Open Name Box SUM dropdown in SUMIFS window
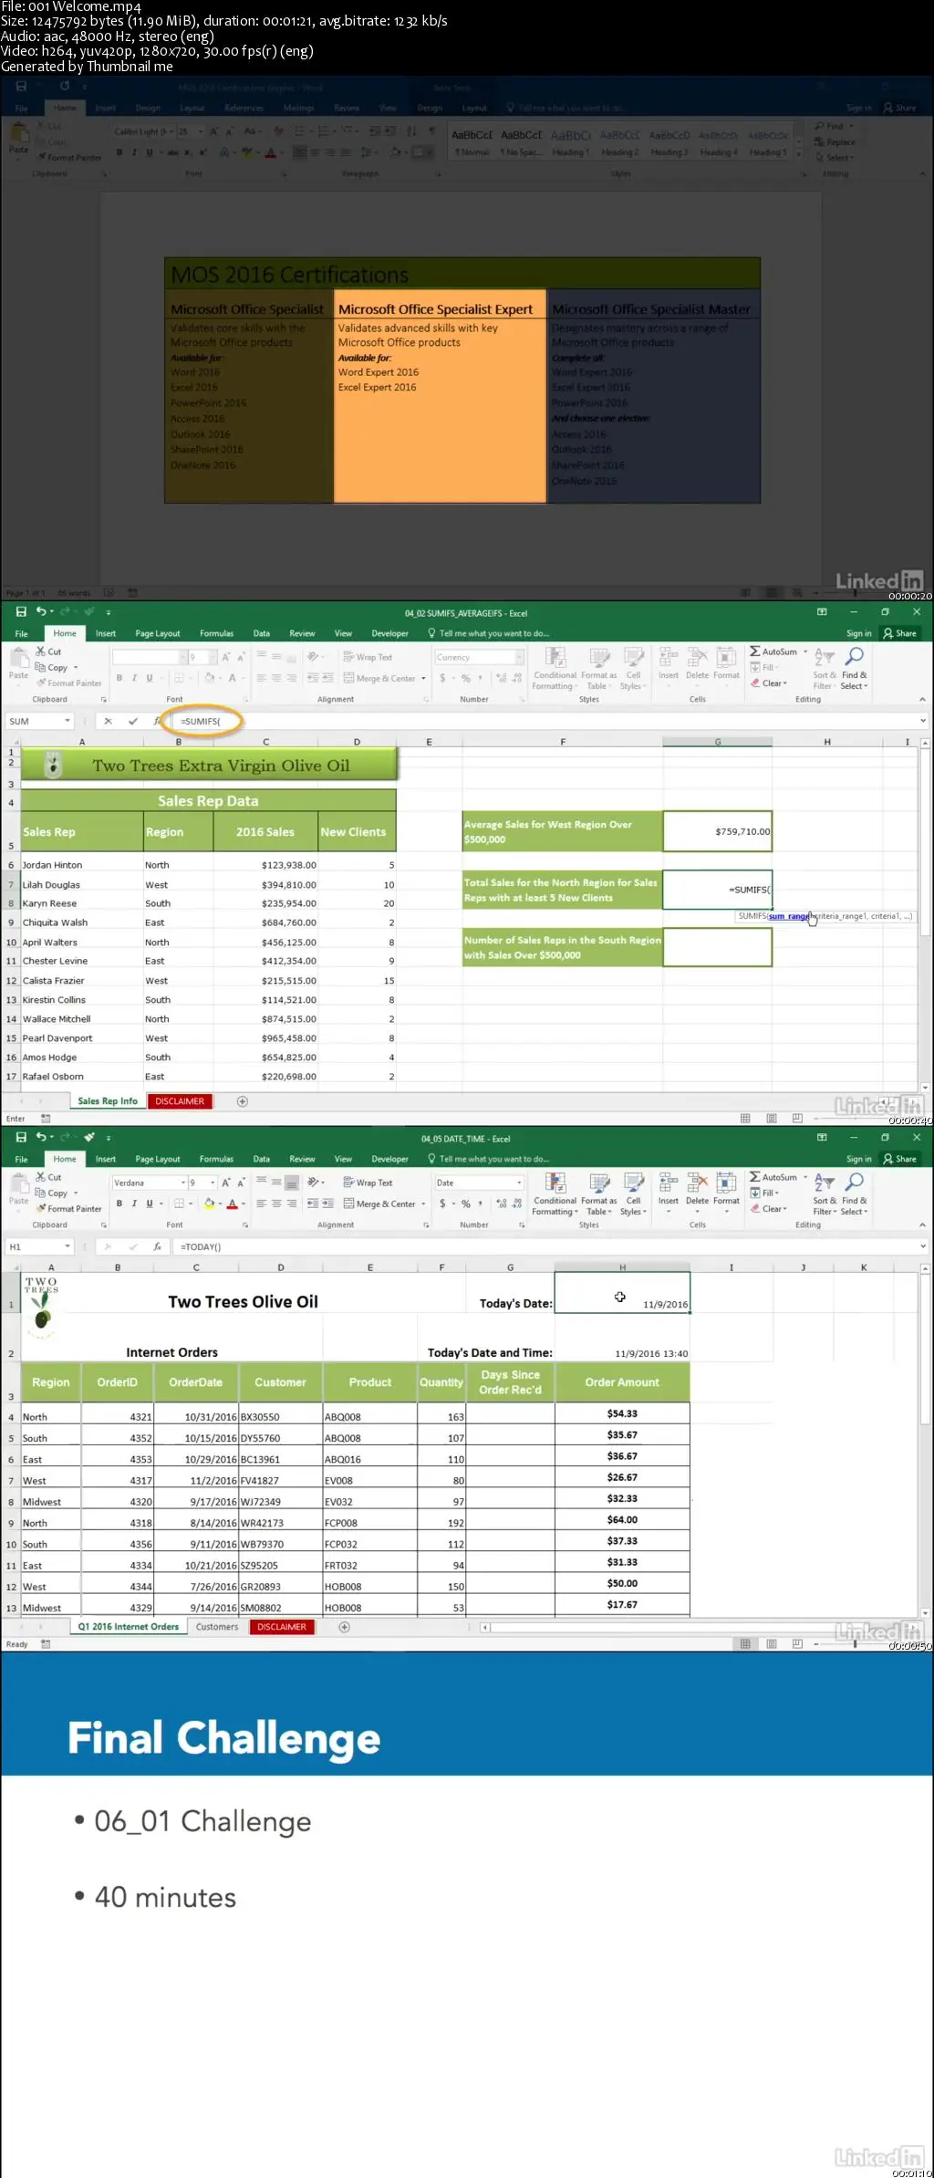The height and width of the screenshot is (2178, 934). click(x=67, y=721)
